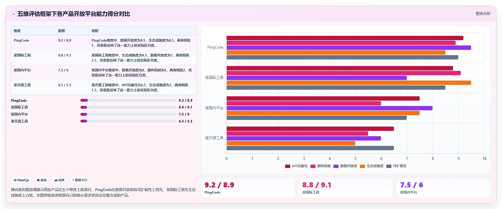Viewport: 502px width, 209px height.
Task: Toggle the API完备性 legend swatch
Action: 288,166
